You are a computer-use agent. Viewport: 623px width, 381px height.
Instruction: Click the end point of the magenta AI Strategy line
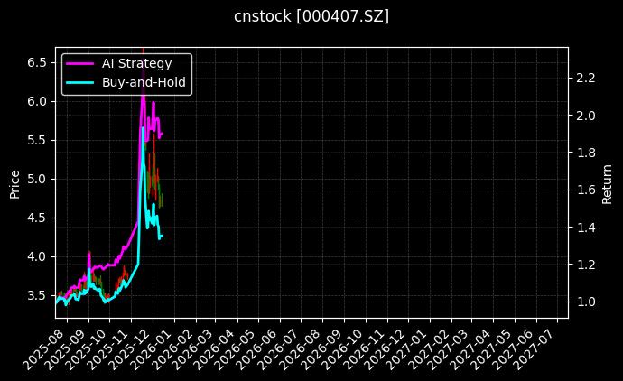pos(162,134)
